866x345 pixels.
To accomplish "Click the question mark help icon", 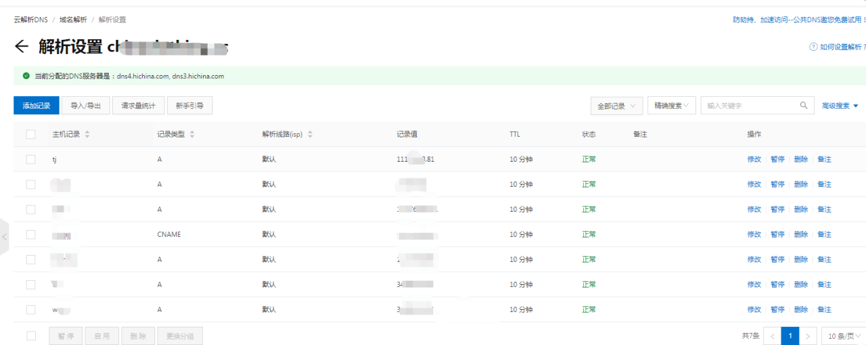I will 813,47.
